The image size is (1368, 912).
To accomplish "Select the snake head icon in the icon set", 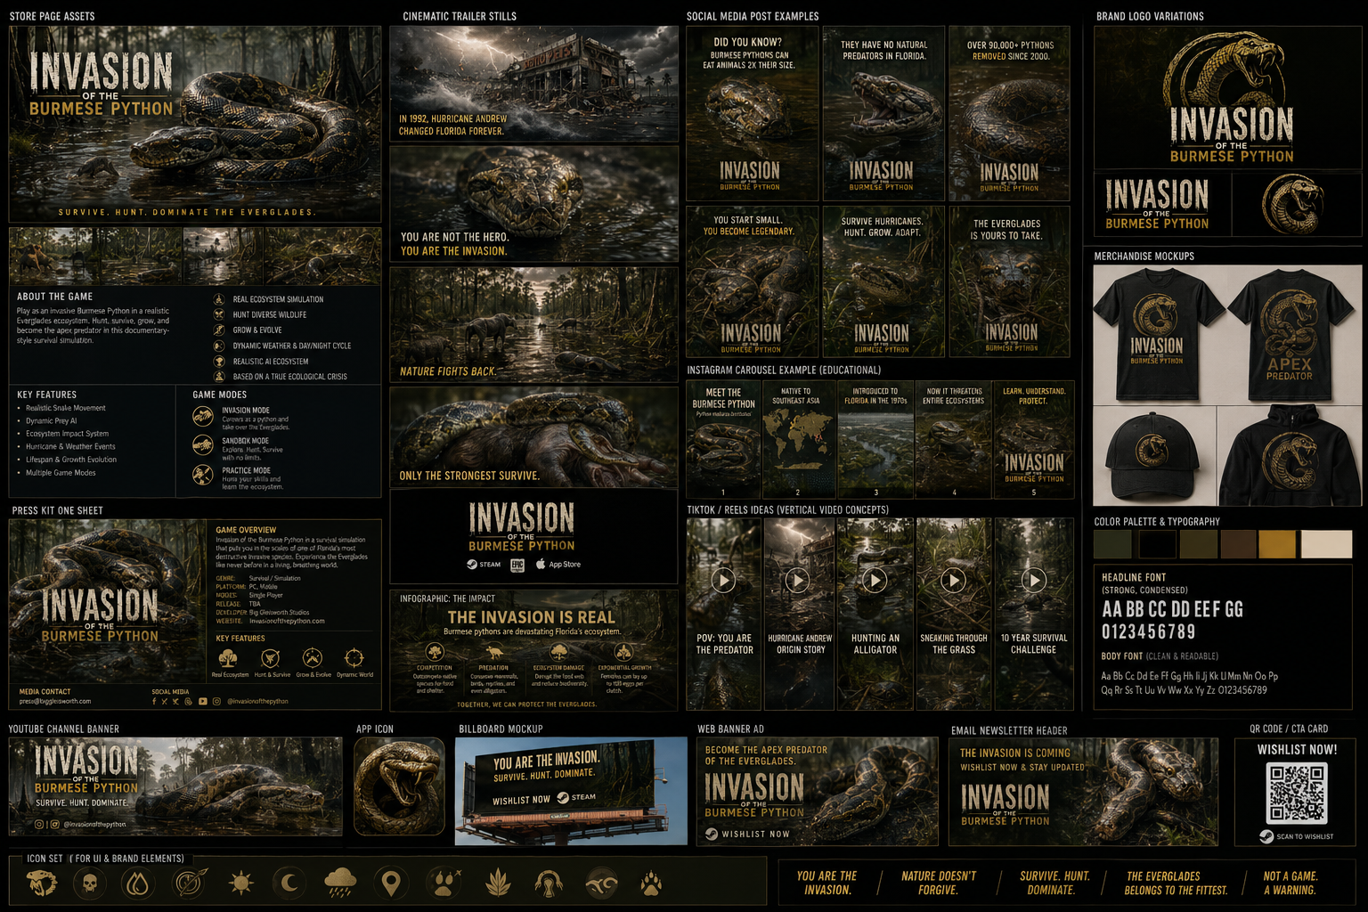I will pyautogui.click(x=41, y=883).
